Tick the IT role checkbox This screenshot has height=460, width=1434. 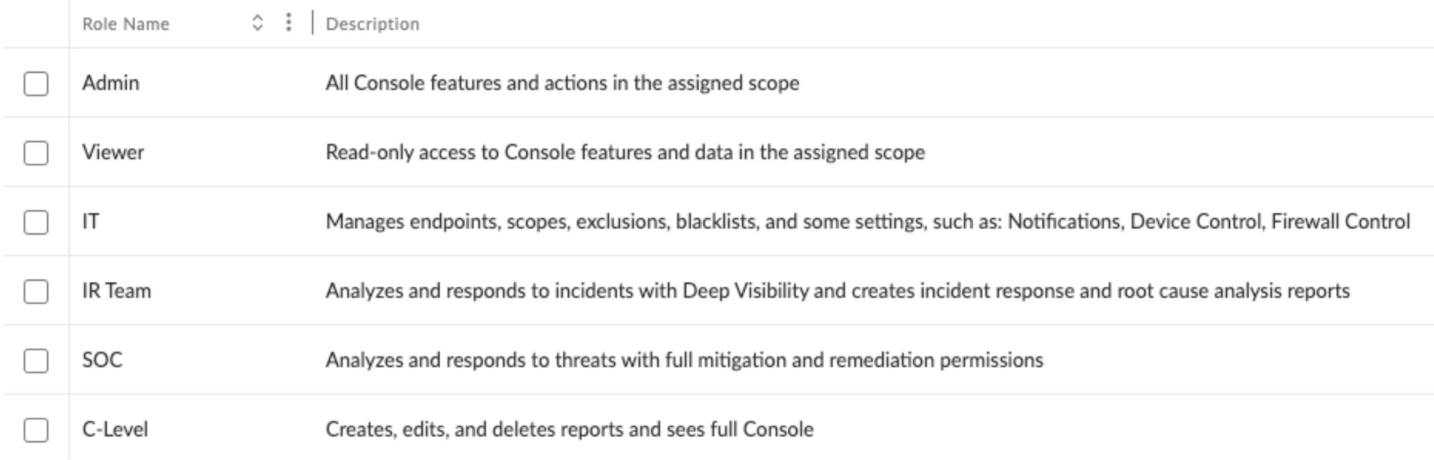click(36, 222)
